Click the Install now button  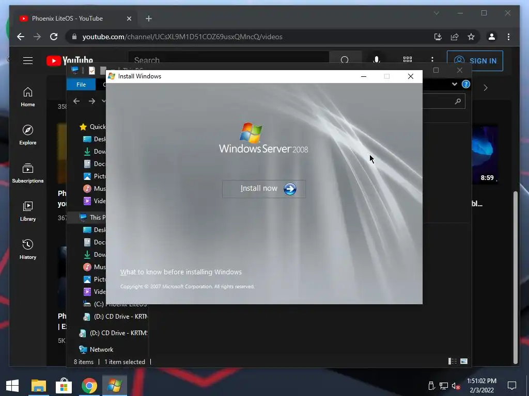coord(264,189)
